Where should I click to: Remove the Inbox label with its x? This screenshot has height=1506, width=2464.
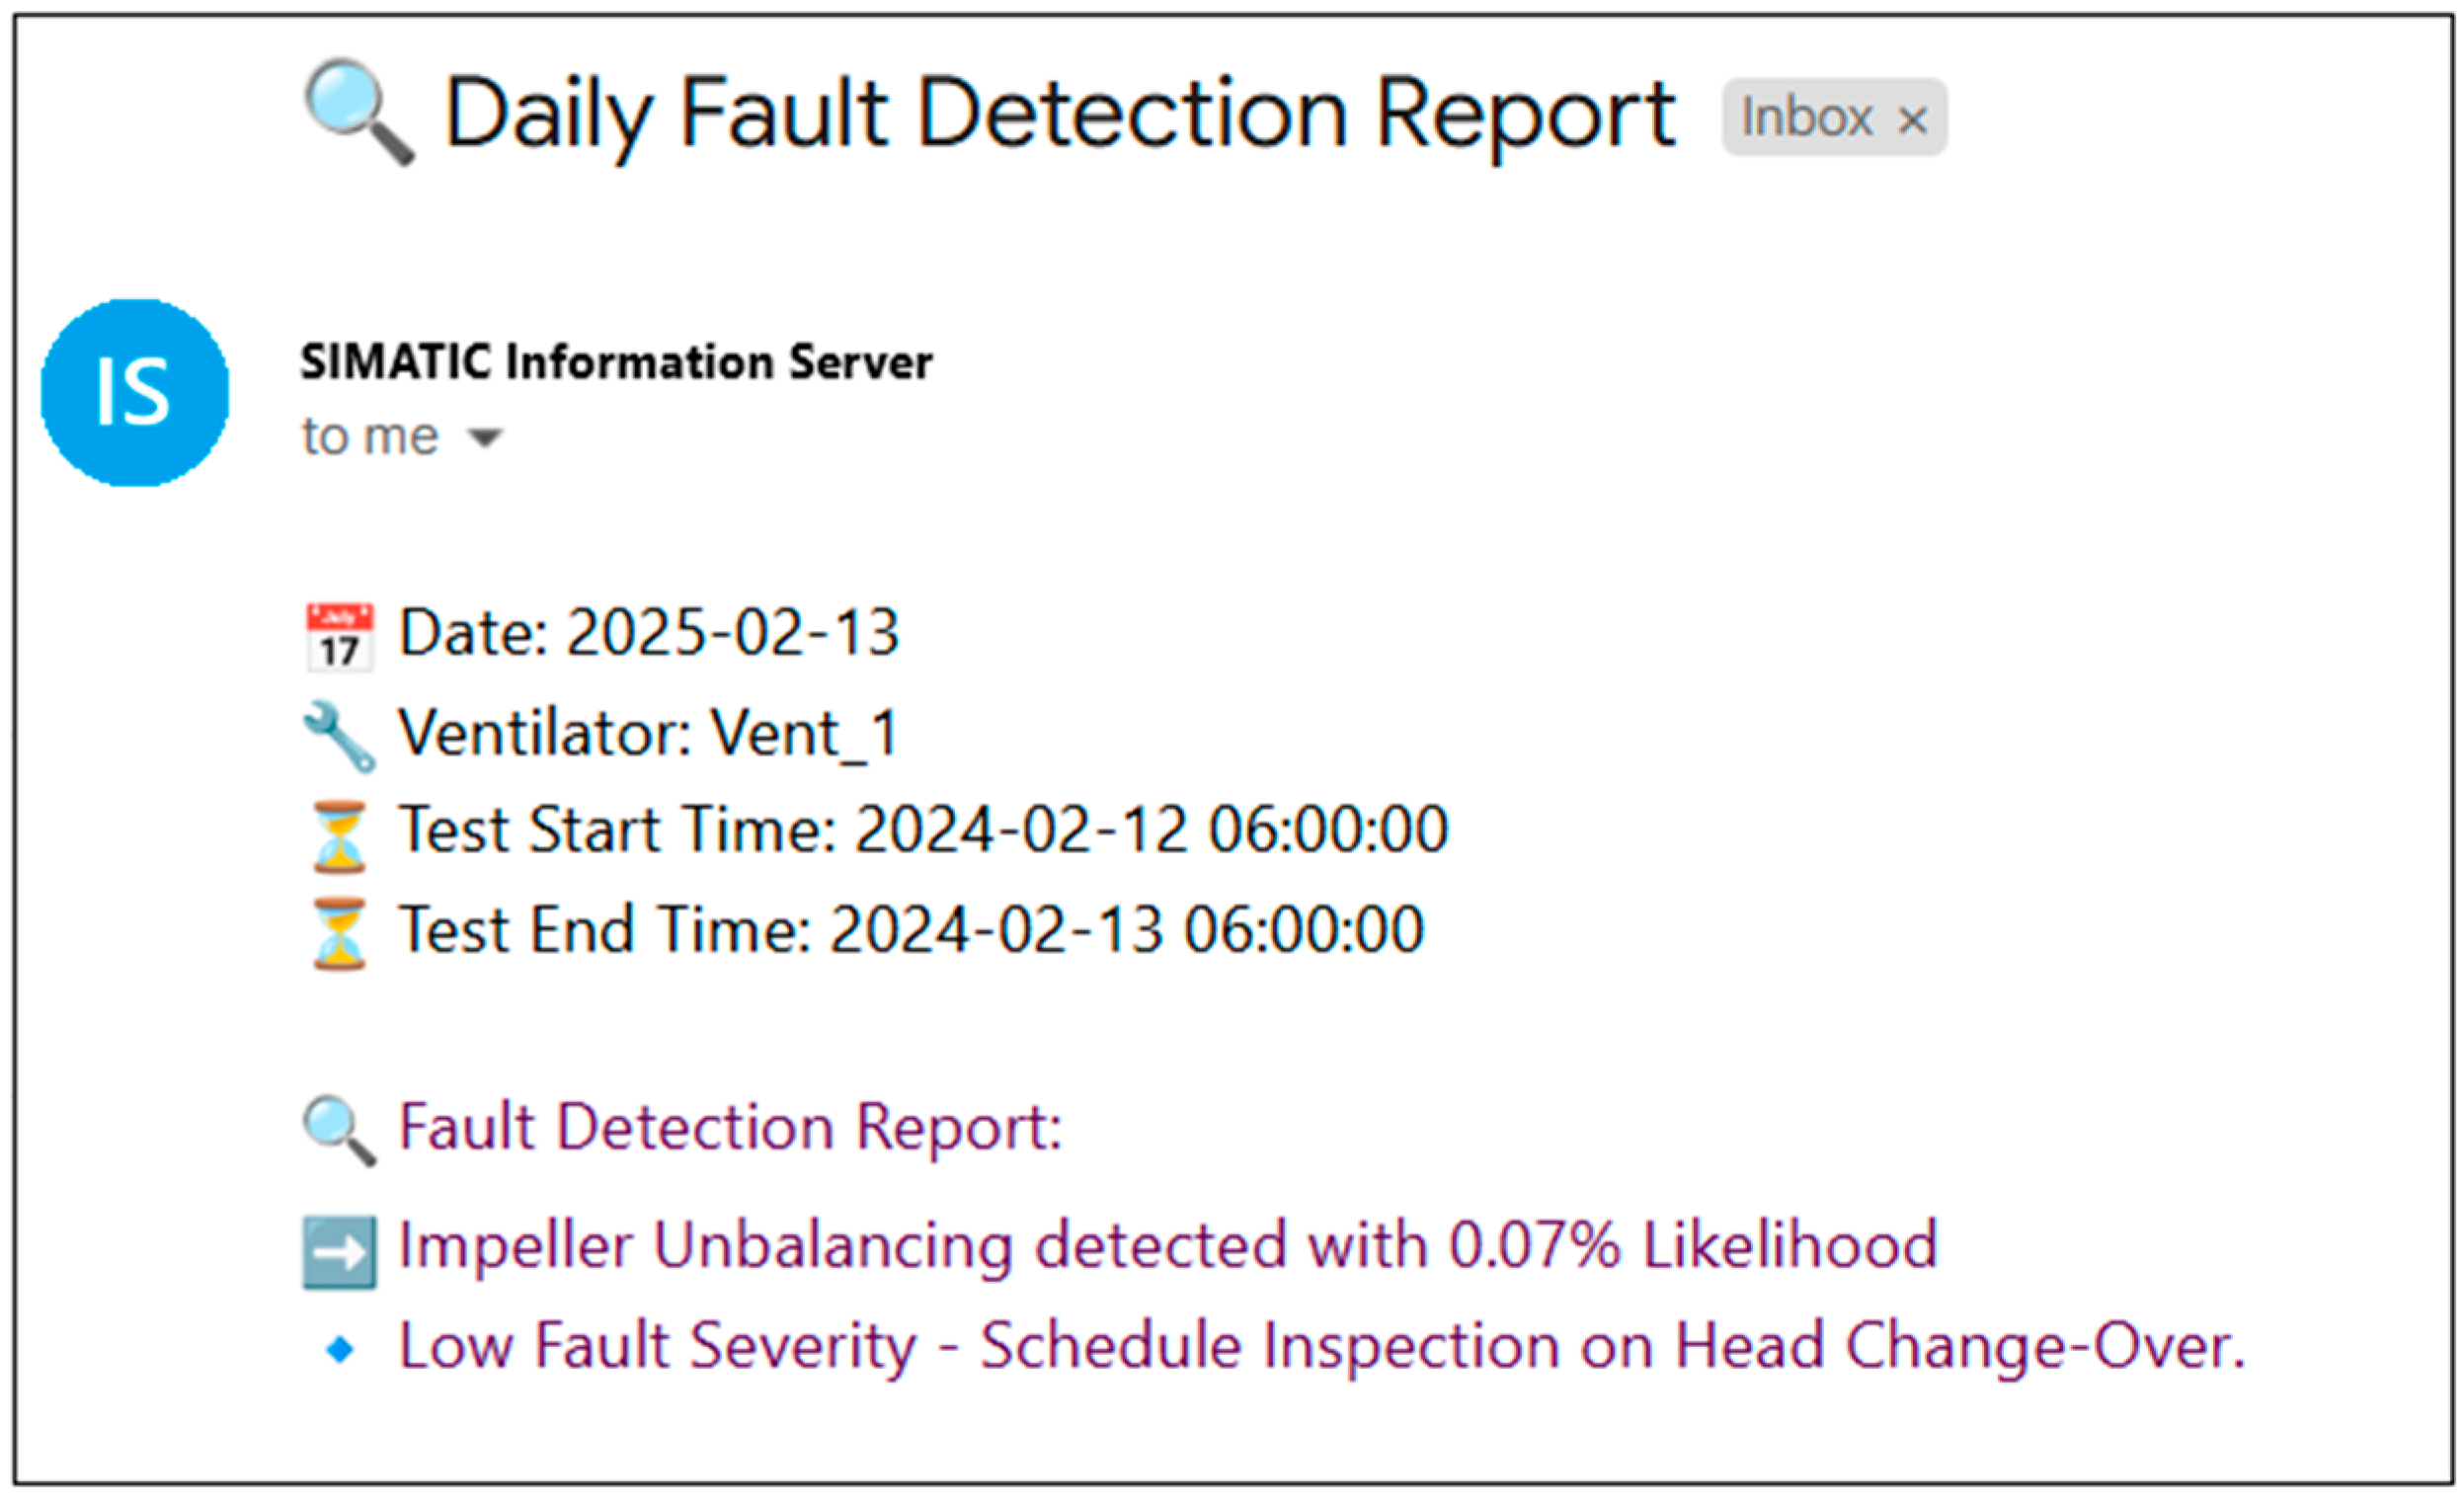(1912, 121)
